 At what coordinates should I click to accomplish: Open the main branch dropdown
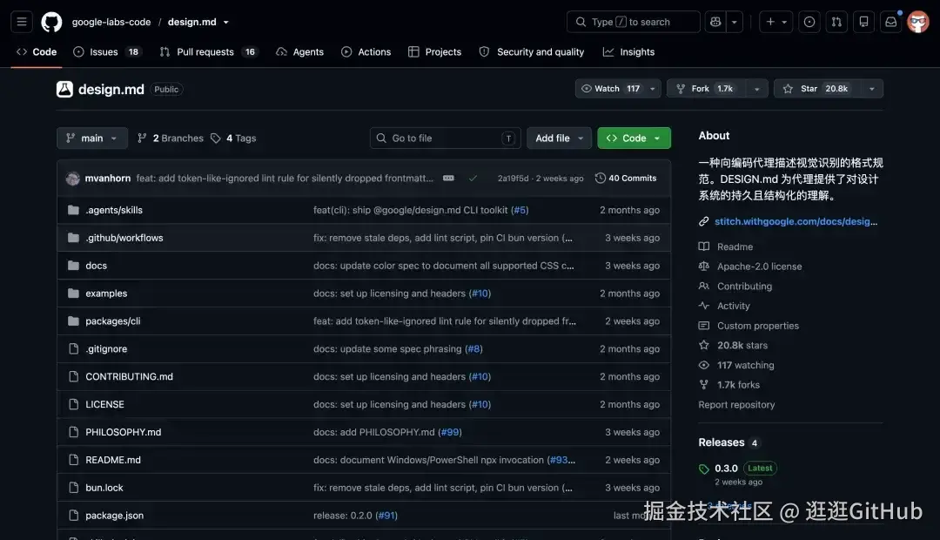[92, 138]
